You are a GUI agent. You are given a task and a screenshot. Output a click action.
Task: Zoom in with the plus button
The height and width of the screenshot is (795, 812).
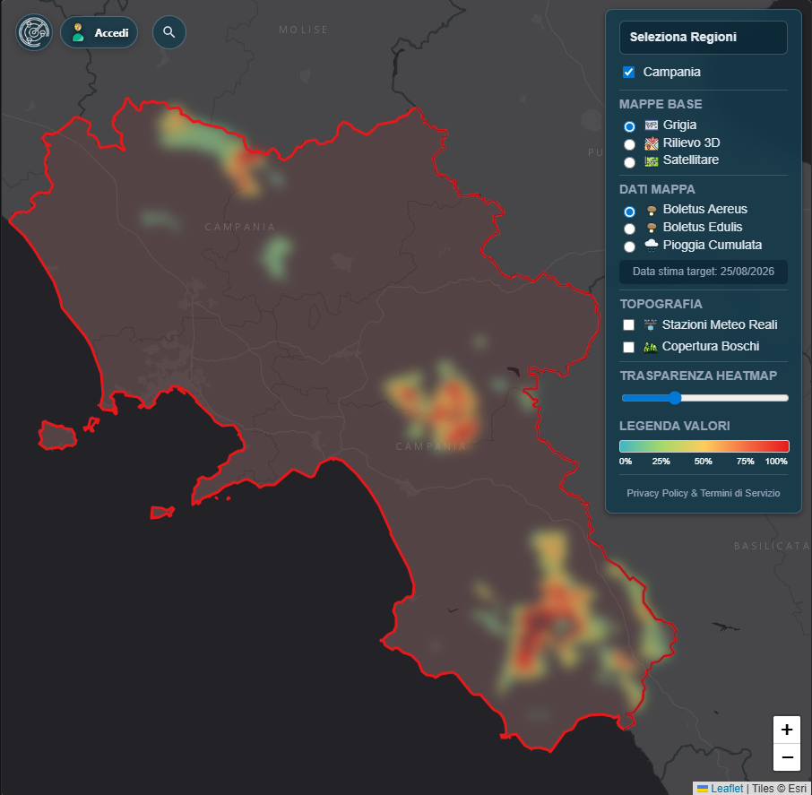coord(786,730)
